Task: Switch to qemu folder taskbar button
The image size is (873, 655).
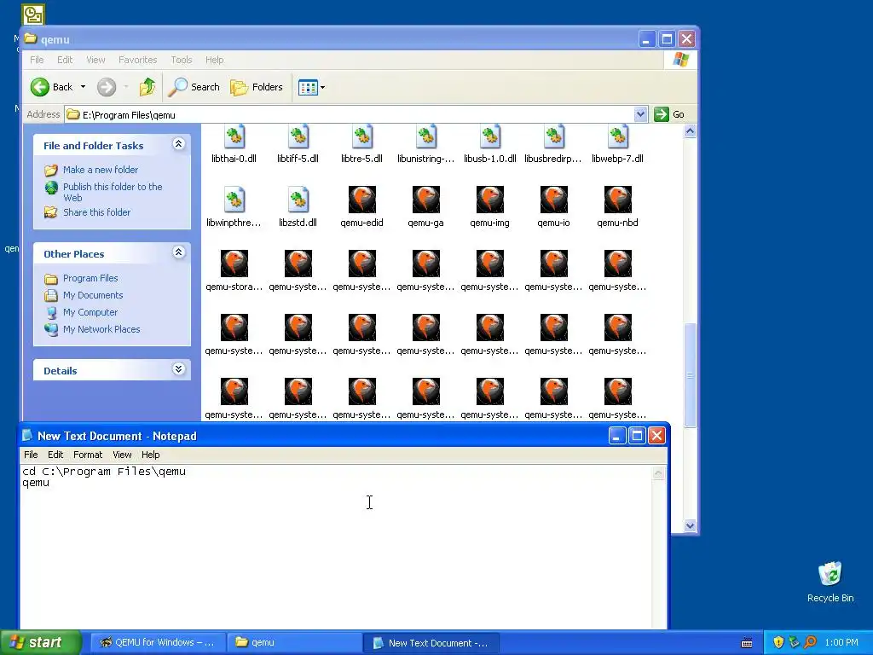Action: 294,643
